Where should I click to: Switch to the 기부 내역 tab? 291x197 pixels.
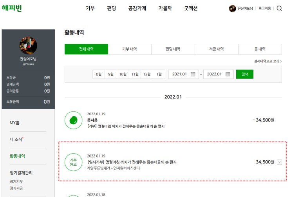pyautogui.click(x=130, y=49)
